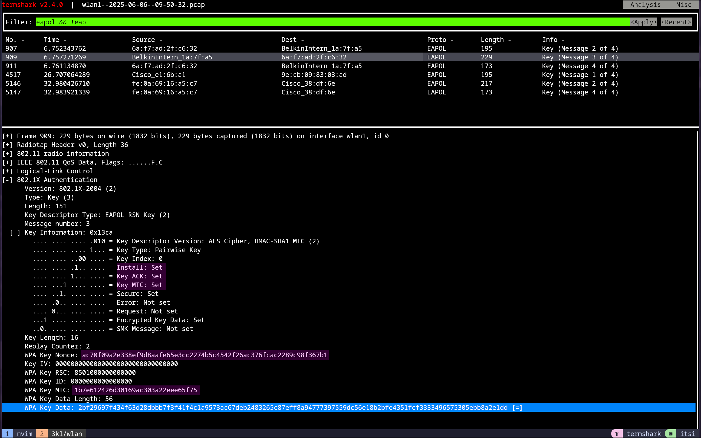This screenshot has width=701, height=438.
Task: Sort packets by the Time column header
Action: 55,40
